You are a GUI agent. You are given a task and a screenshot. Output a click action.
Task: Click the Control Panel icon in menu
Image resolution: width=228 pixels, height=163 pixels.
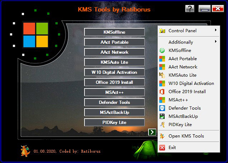[x=162, y=31]
